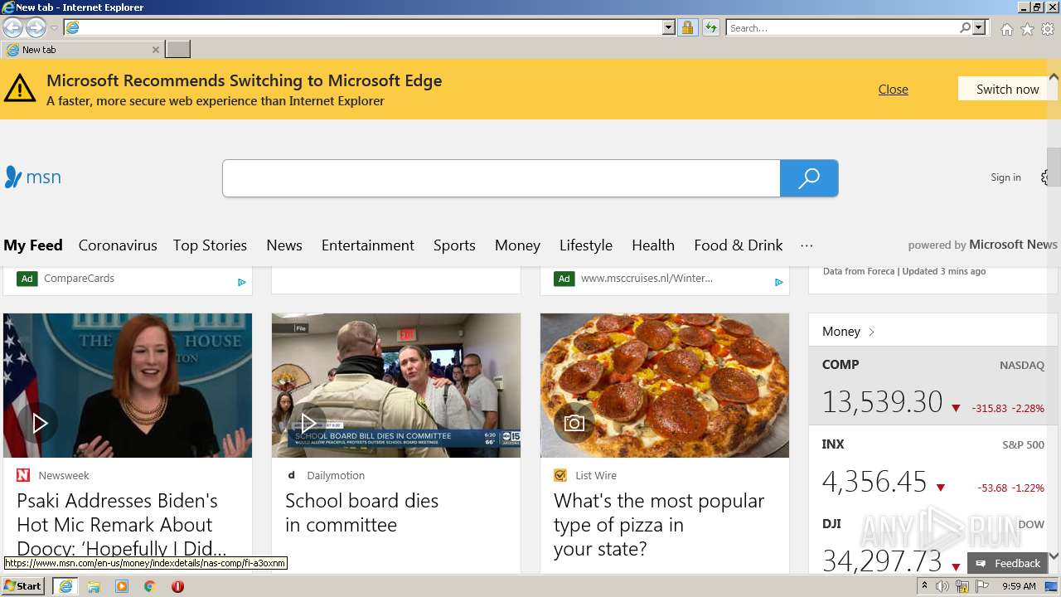Screen dimensions: 1061x597
Task: Close the New tab tab
Action: [x=155, y=50]
